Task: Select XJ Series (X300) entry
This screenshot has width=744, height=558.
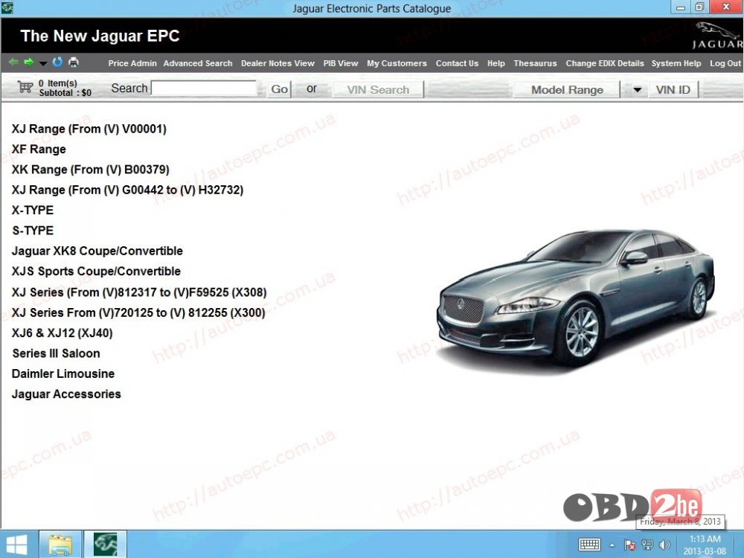Action: point(138,312)
